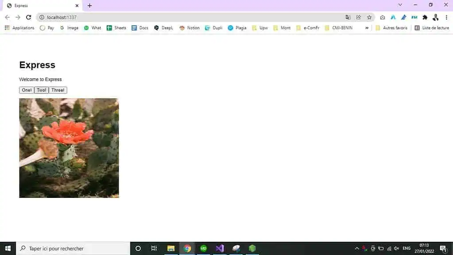This screenshot has height=255, width=453.
Task: Open the Node.js green hexagon taskbar app
Action: pos(252,248)
